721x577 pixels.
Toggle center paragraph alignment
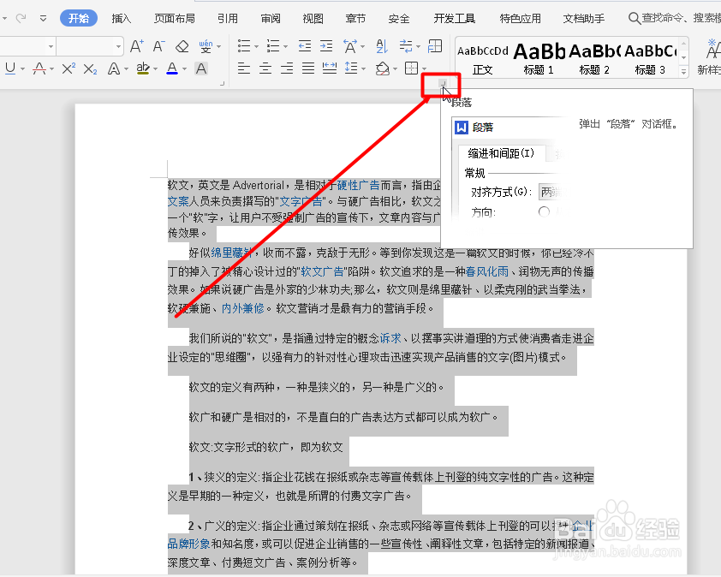pyautogui.click(x=264, y=67)
